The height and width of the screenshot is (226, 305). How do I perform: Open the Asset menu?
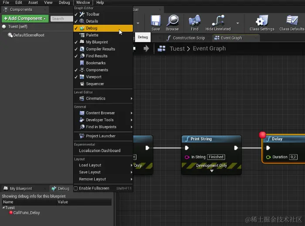pyautogui.click(x=33, y=3)
